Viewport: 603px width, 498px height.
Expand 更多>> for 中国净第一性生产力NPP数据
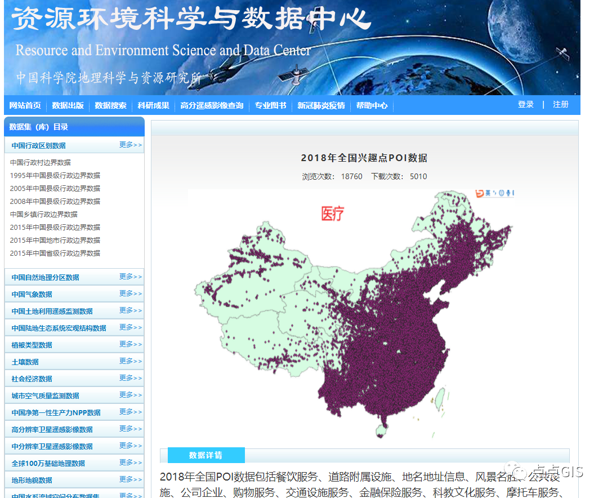pos(131,412)
